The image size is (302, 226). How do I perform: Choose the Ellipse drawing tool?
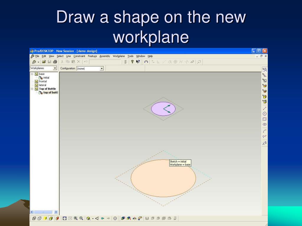pyautogui.click(x=265, y=124)
